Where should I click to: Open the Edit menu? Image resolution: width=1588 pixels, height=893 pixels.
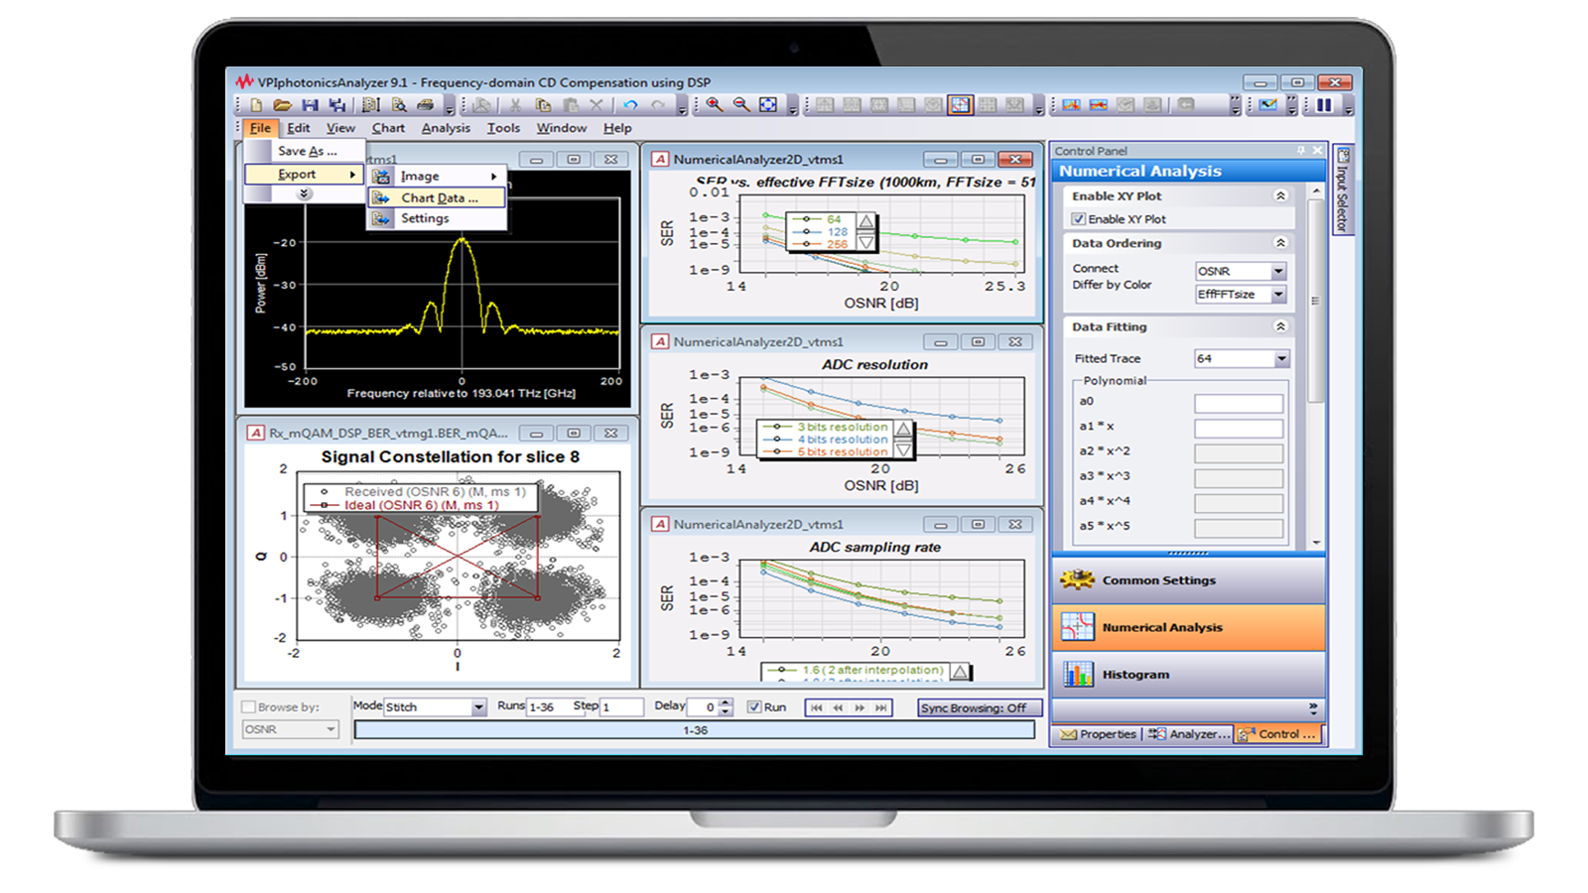(x=299, y=128)
